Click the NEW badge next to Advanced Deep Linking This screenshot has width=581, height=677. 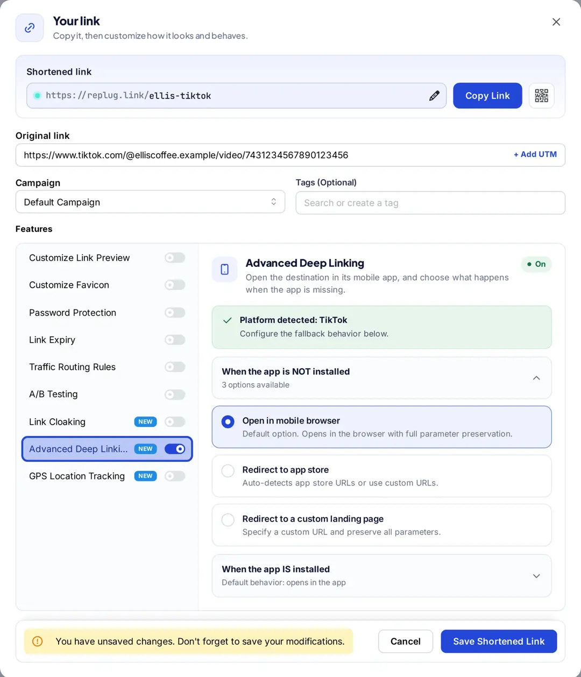(x=145, y=449)
